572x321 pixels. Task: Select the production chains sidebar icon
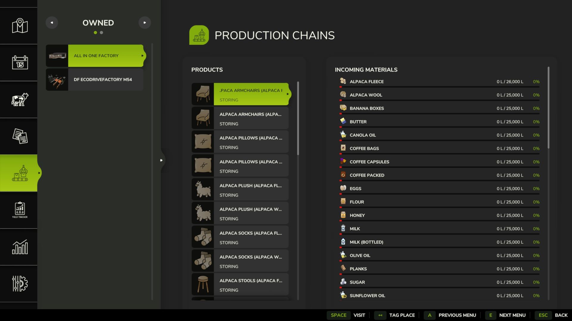[20, 173]
